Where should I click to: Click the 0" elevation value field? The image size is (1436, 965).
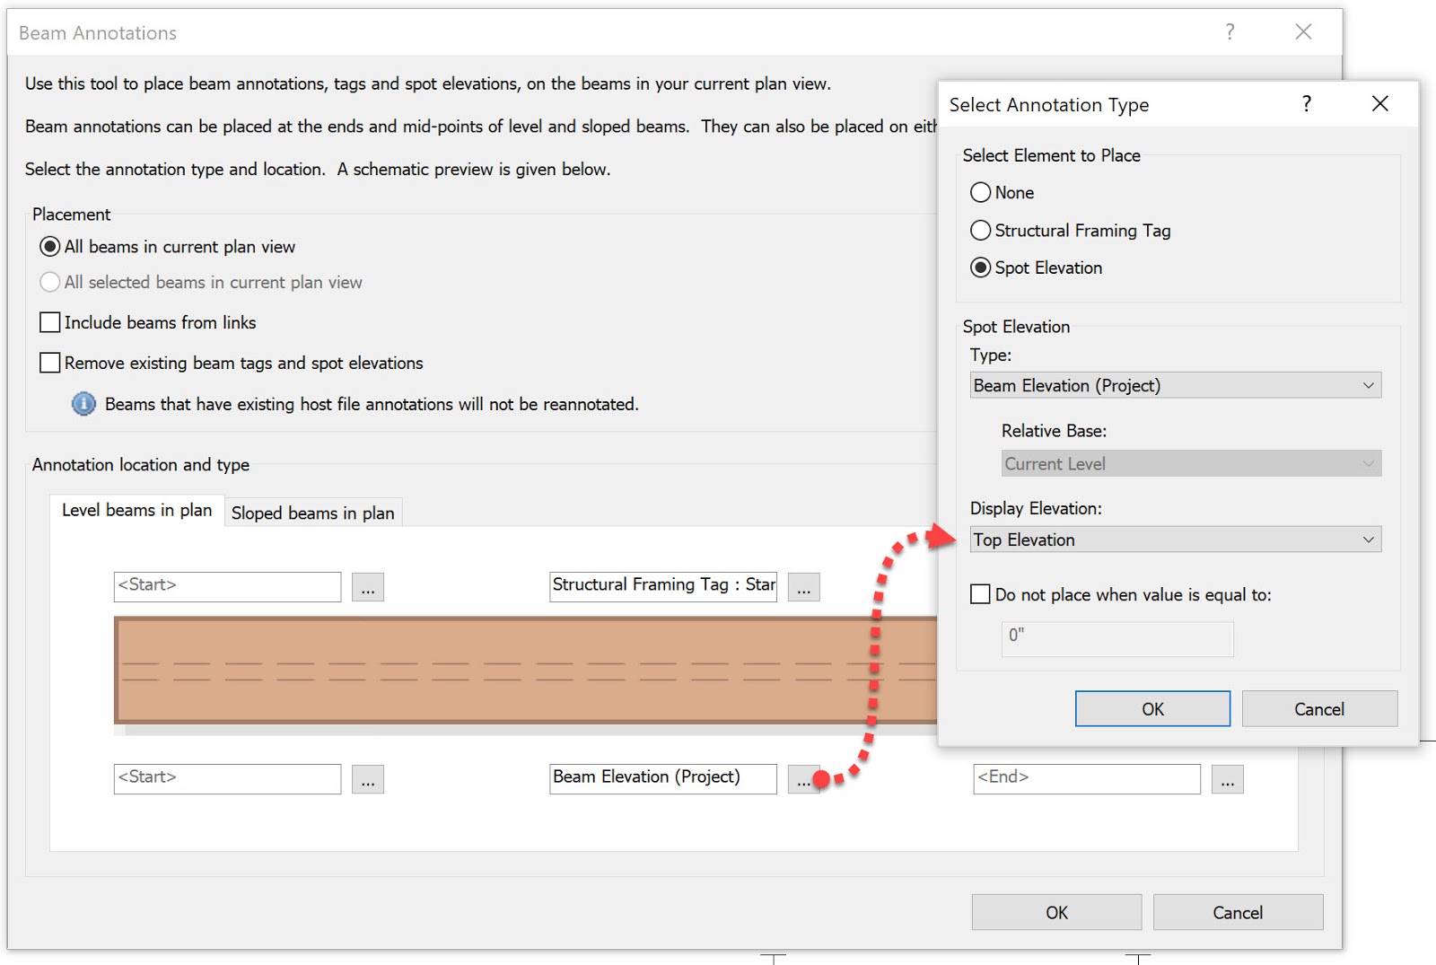(1116, 638)
